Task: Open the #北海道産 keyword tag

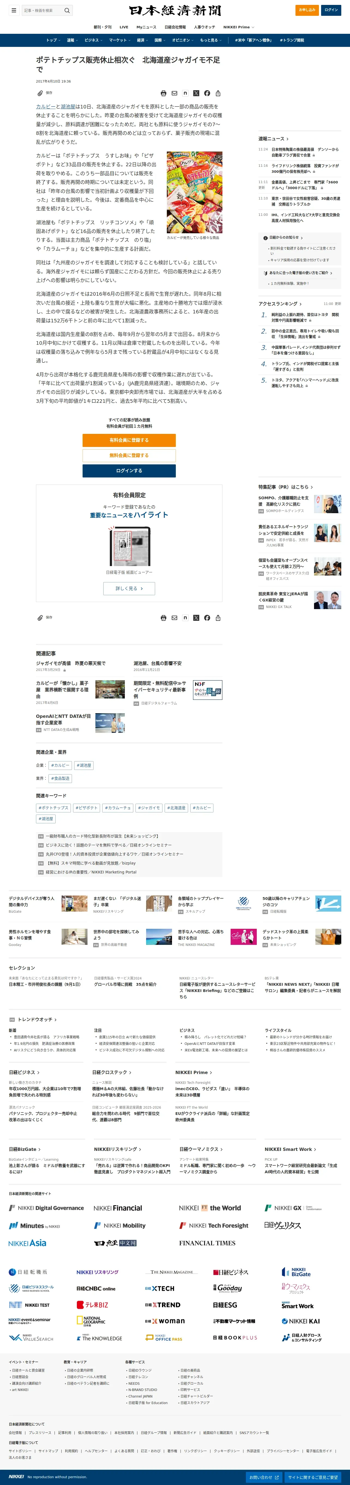Action: [176, 808]
